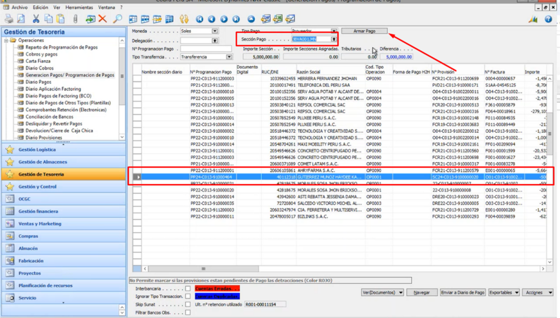560x318 pixels.
Task: Open the Tipo Pago dropdown
Action: [334, 31]
